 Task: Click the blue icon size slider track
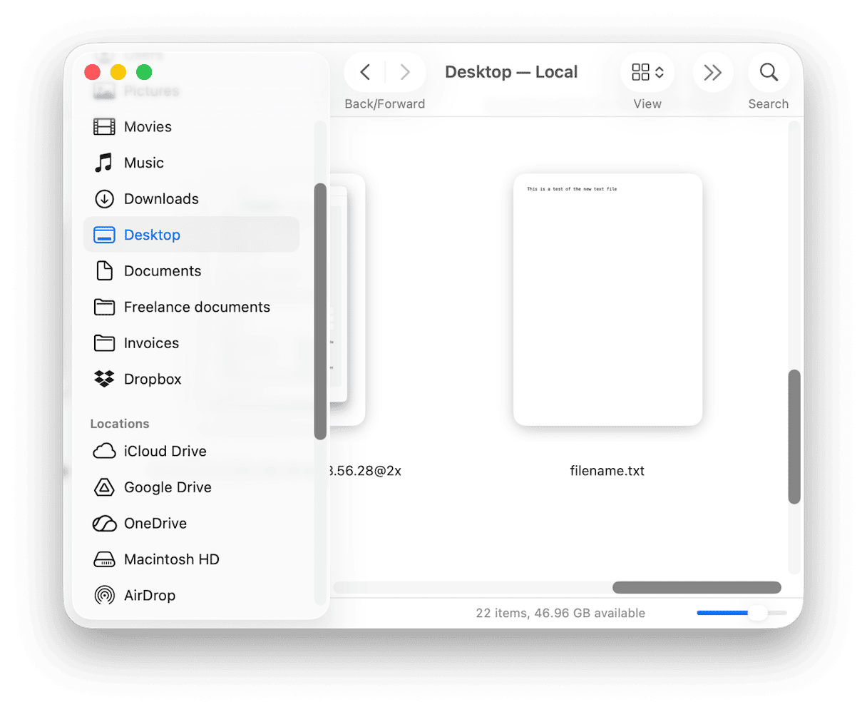[x=722, y=613]
